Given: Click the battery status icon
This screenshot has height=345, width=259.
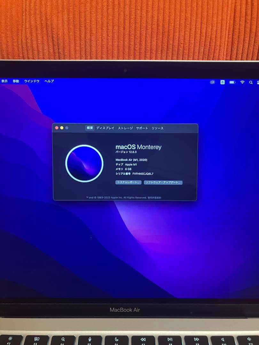Looking at the screenshot, I should click(x=232, y=82).
